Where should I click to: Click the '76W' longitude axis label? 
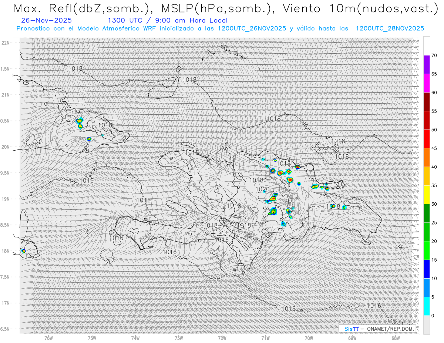pos(48,338)
